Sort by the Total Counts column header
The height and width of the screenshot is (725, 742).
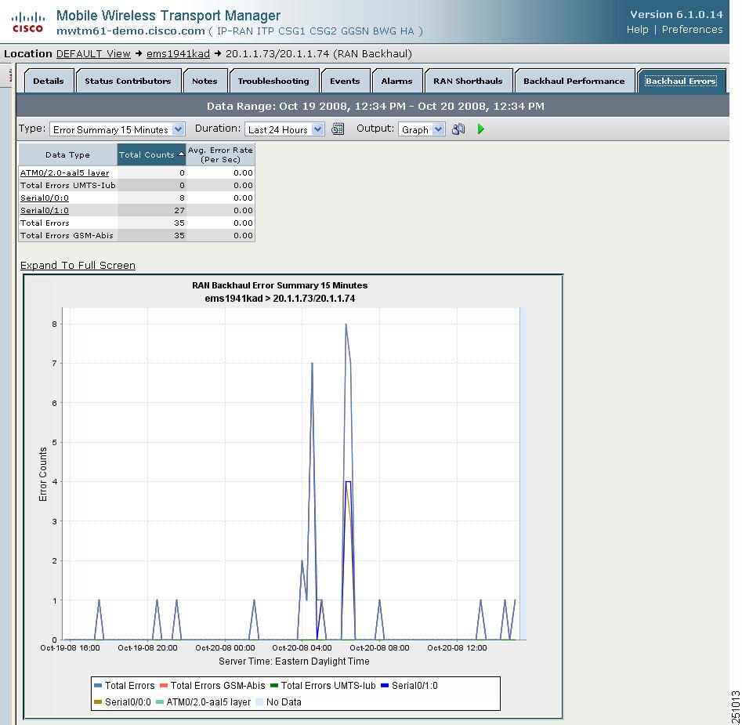click(151, 154)
